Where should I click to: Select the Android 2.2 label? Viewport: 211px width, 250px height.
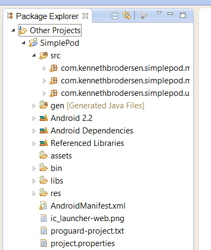coord(71,118)
